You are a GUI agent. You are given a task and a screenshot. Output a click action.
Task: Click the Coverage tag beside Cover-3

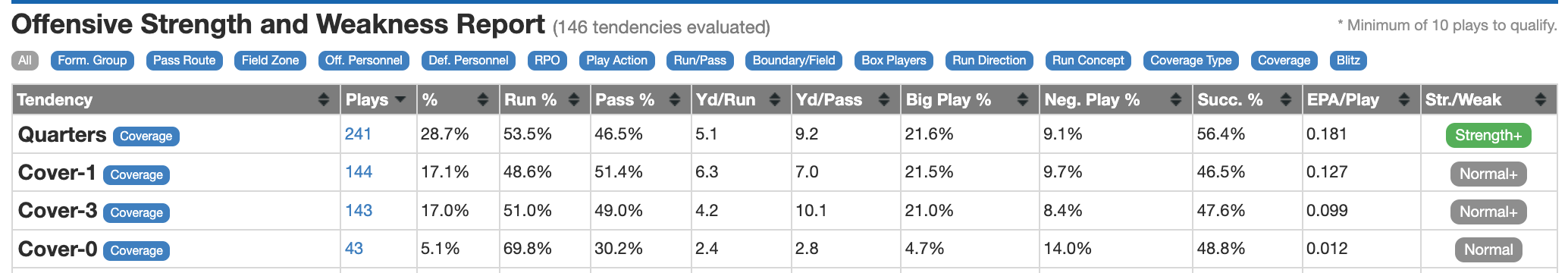tap(136, 213)
